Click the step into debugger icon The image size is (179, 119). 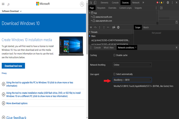(100, 27)
